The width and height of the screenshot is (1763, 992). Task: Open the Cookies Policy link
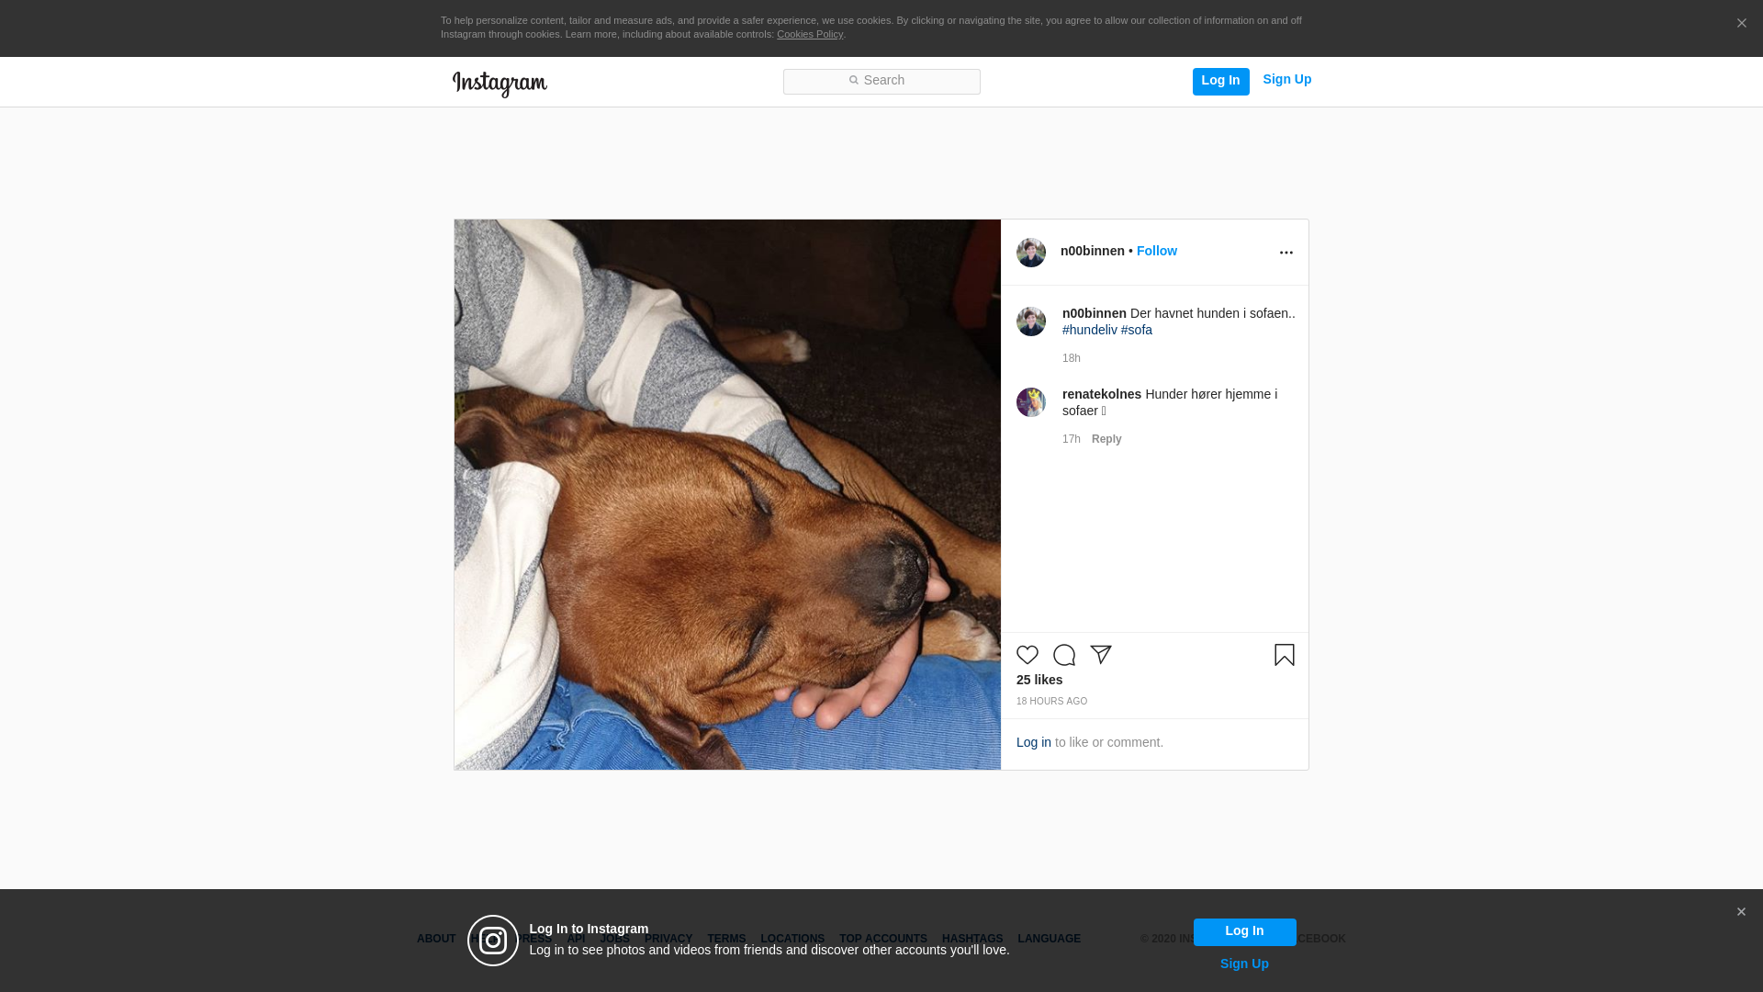coord(809,34)
